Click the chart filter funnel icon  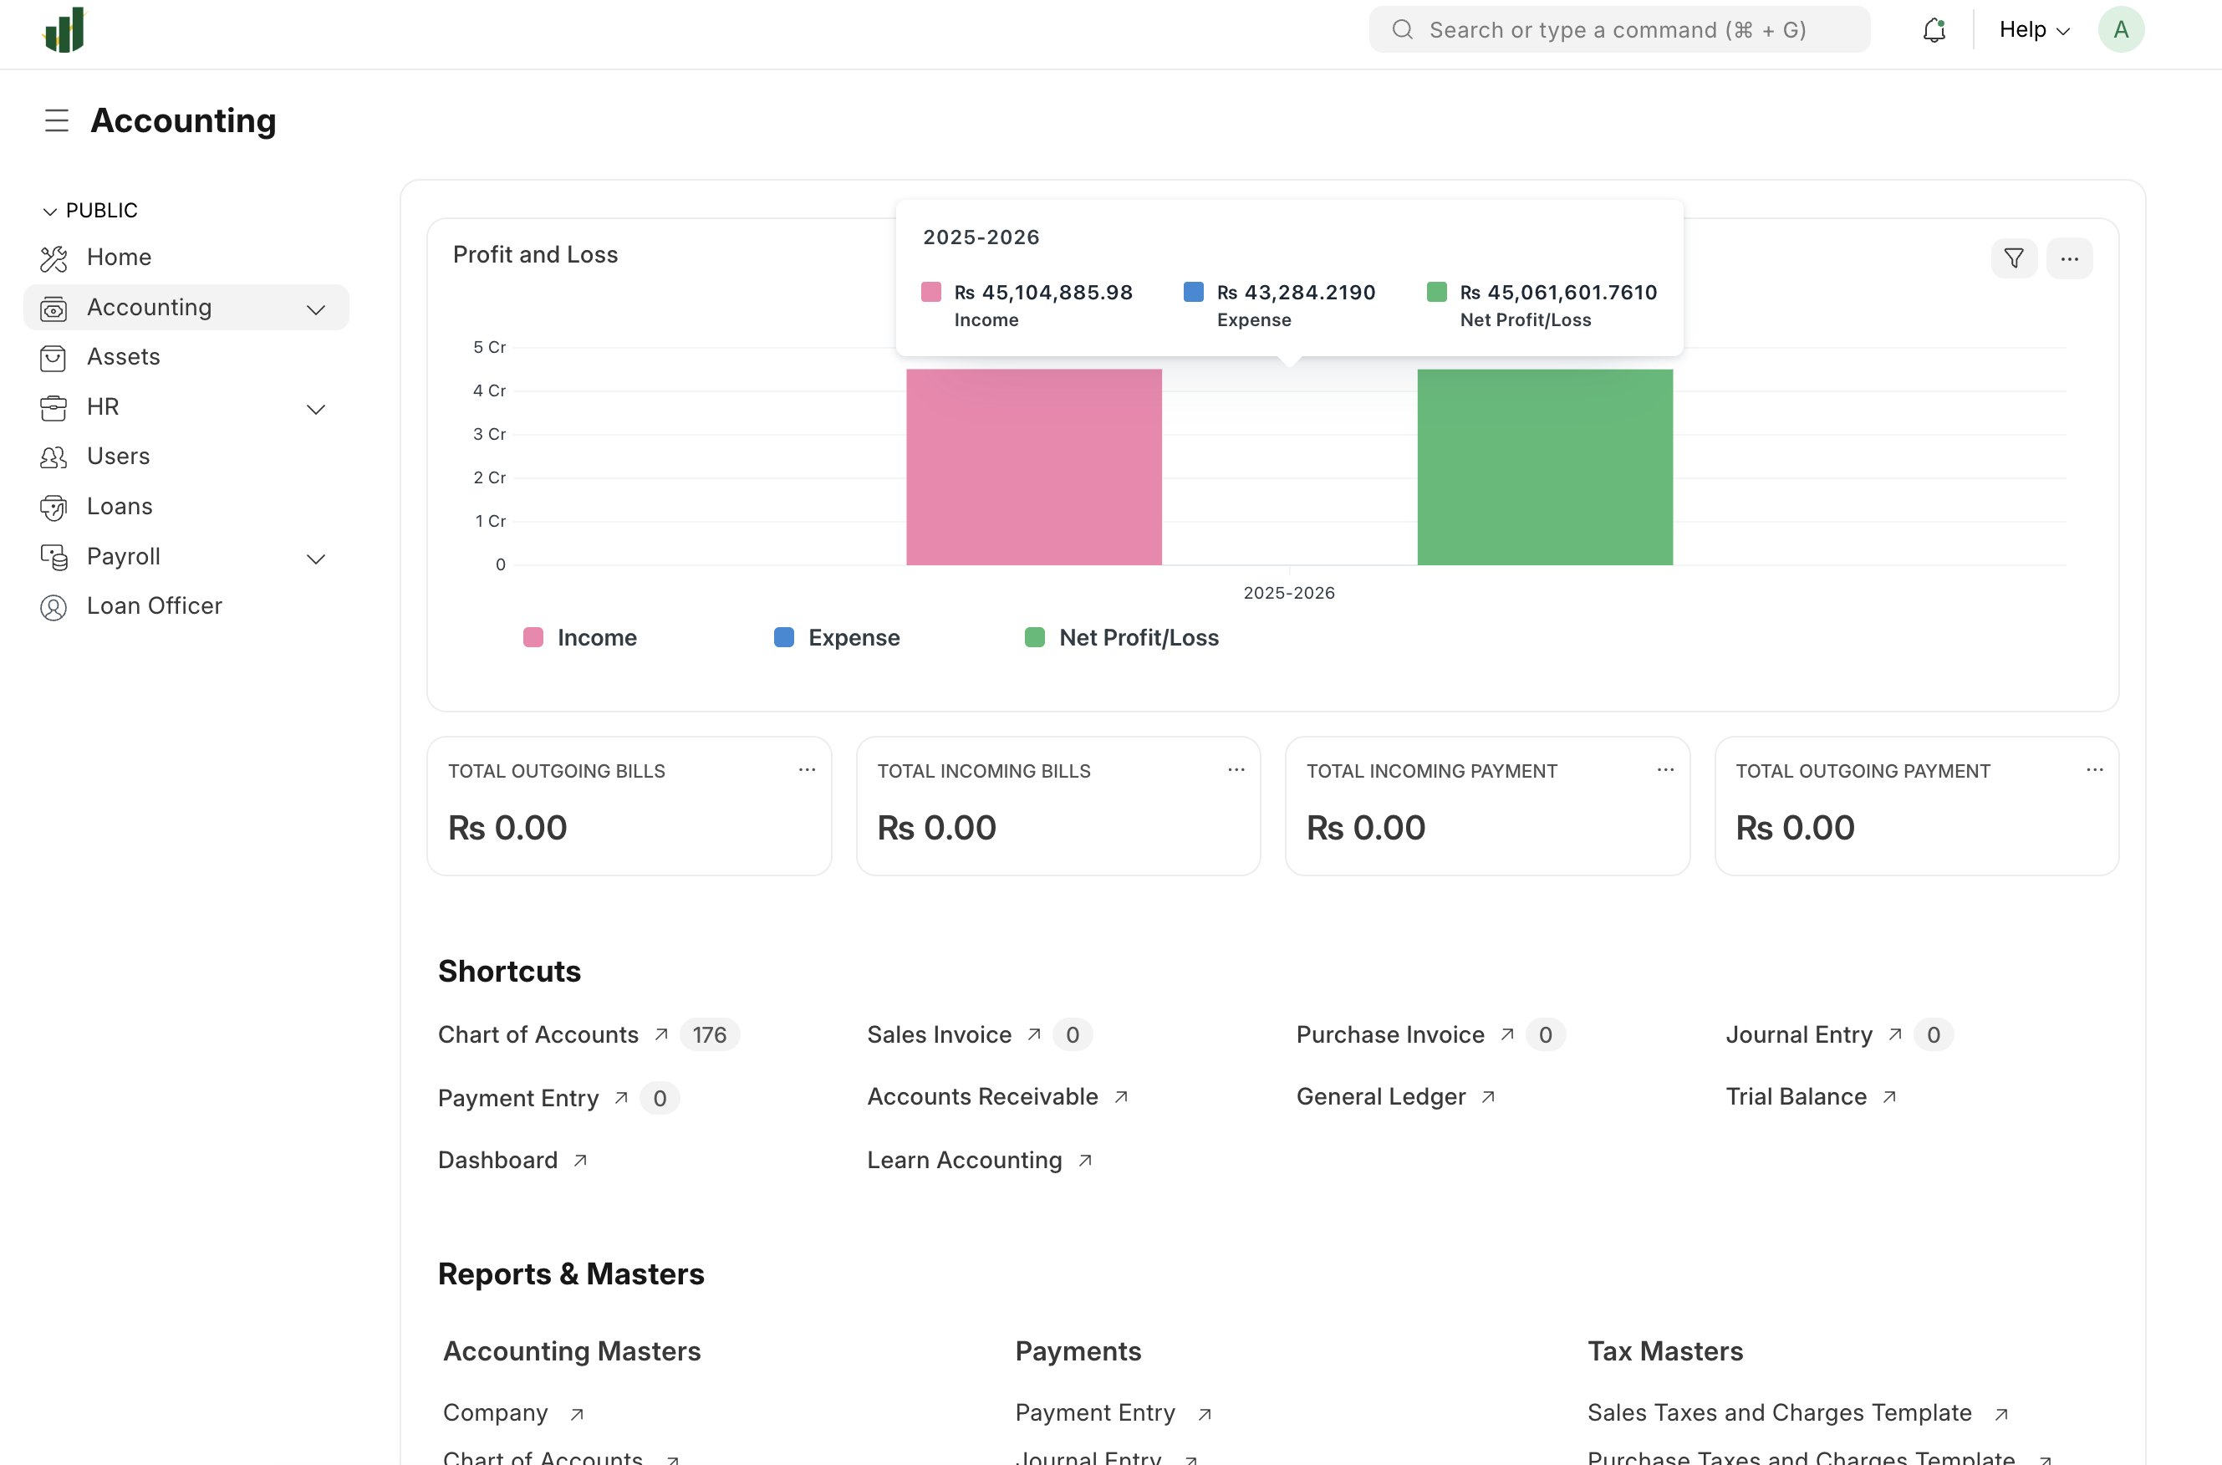tap(2014, 258)
